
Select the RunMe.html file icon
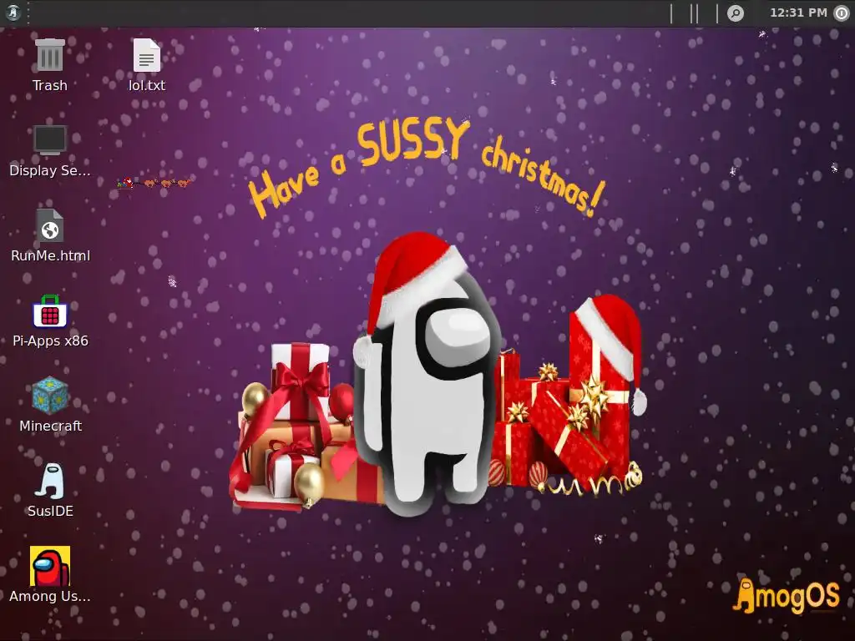(x=50, y=225)
